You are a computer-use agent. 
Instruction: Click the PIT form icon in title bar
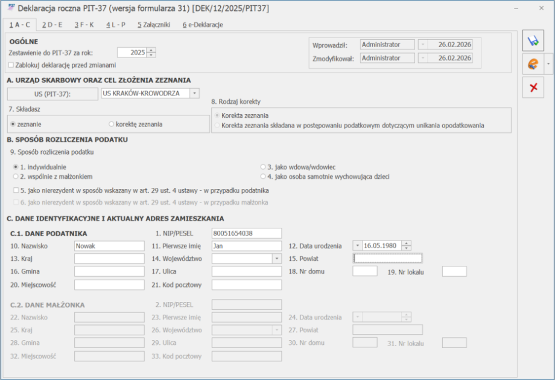tap(11, 8)
